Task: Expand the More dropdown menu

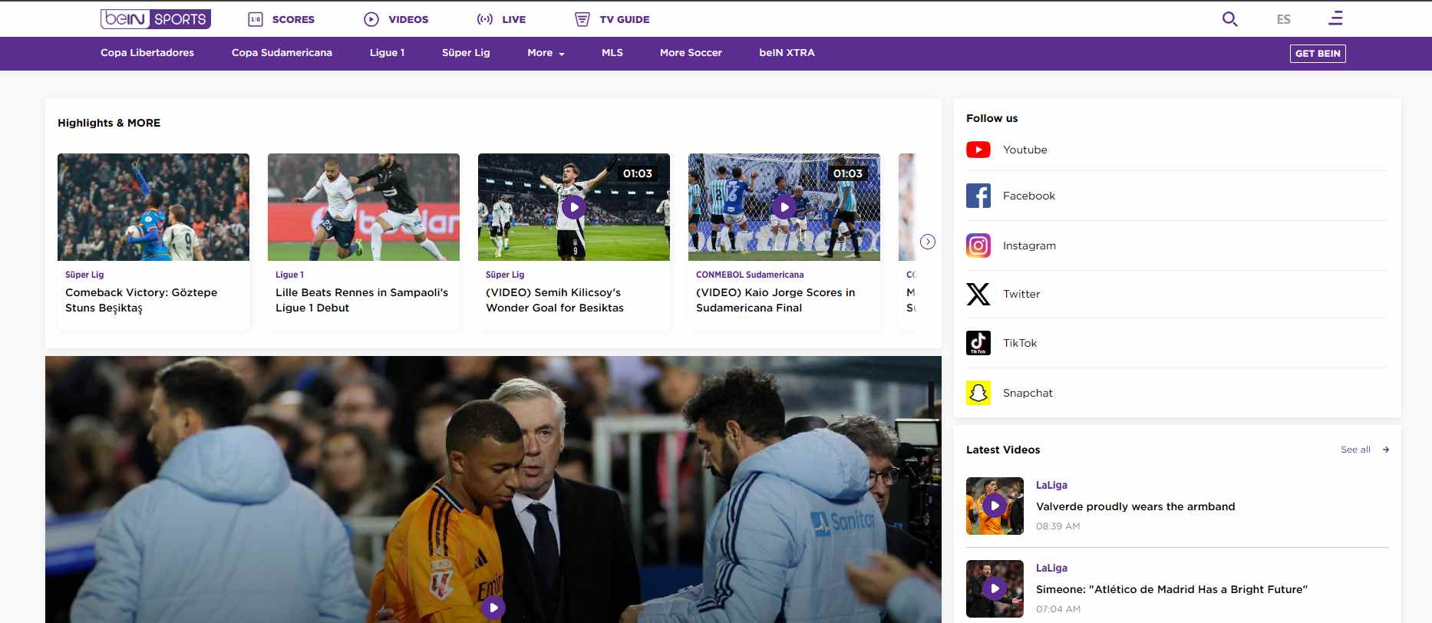Action: click(546, 53)
